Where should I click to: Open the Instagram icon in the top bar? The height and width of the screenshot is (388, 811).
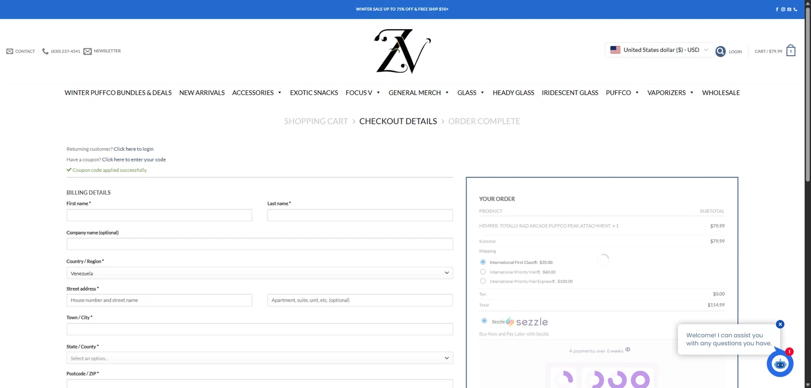click(783, 9)
